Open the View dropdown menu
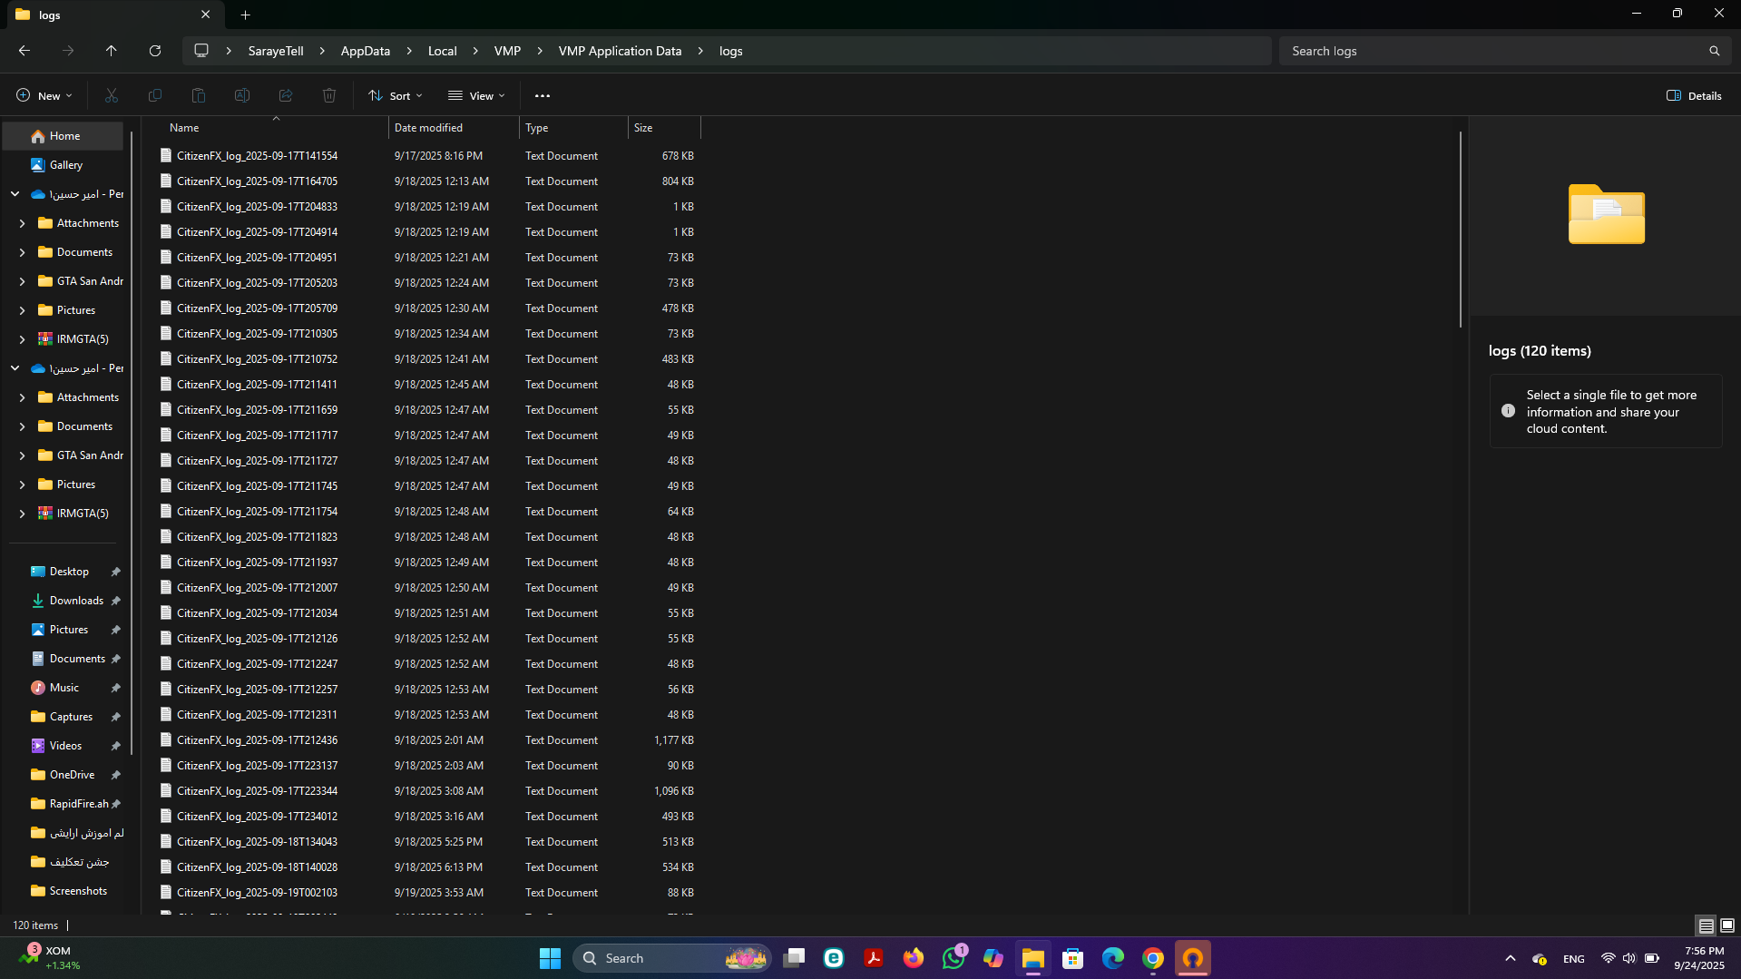 pos(476,95)
